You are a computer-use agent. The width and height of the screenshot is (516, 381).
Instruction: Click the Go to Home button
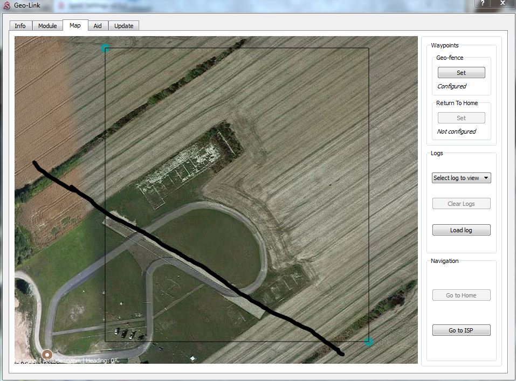[461, 295]
